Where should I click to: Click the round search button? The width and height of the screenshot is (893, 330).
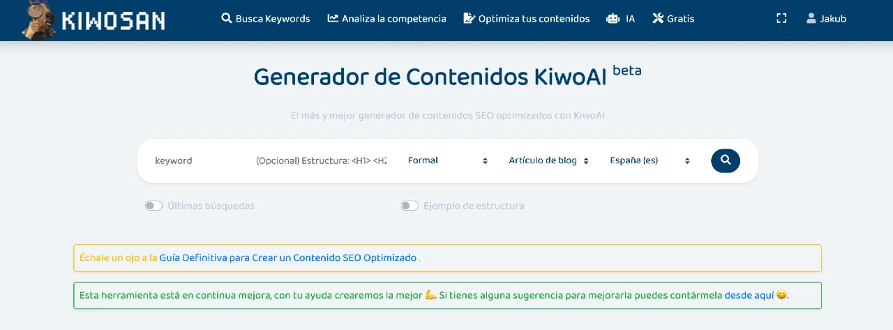pos(726,160)
